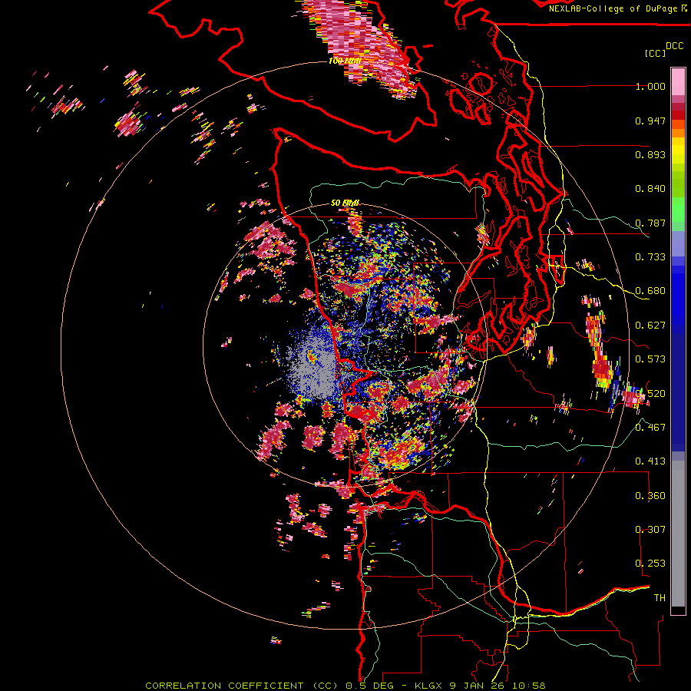The height and width of the screenshot is (691, 691).
Task: Click the 100 NMI range ring label
Action: pos(345,61)
